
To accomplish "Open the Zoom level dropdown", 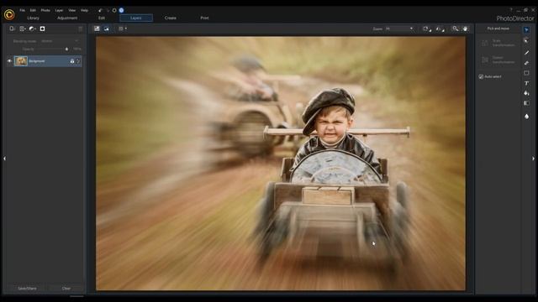I will pyautogui.click(x=399, y=29).
